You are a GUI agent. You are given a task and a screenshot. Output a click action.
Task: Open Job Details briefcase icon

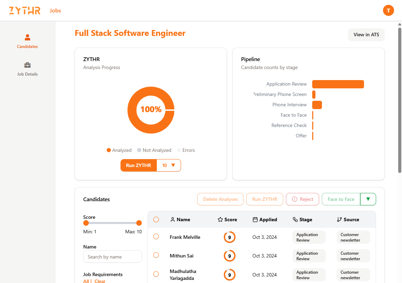28,65
